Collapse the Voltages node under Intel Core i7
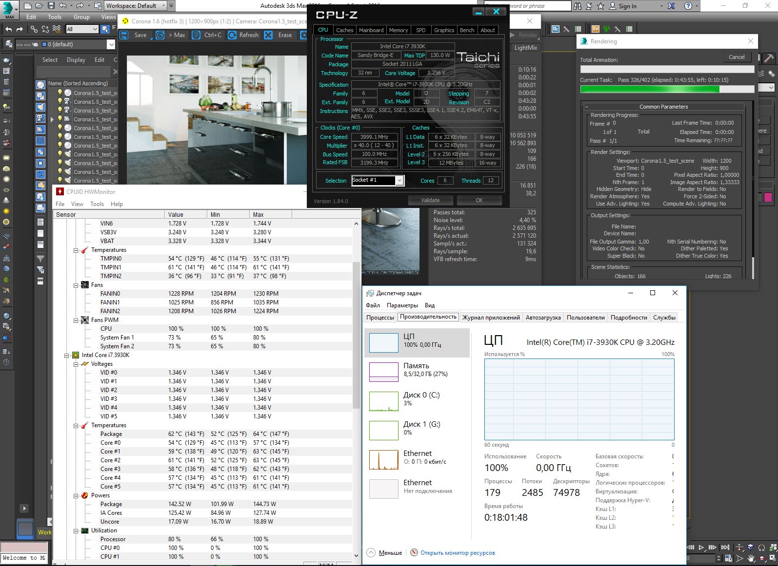The image size is (778, 566). pos(76,364)
